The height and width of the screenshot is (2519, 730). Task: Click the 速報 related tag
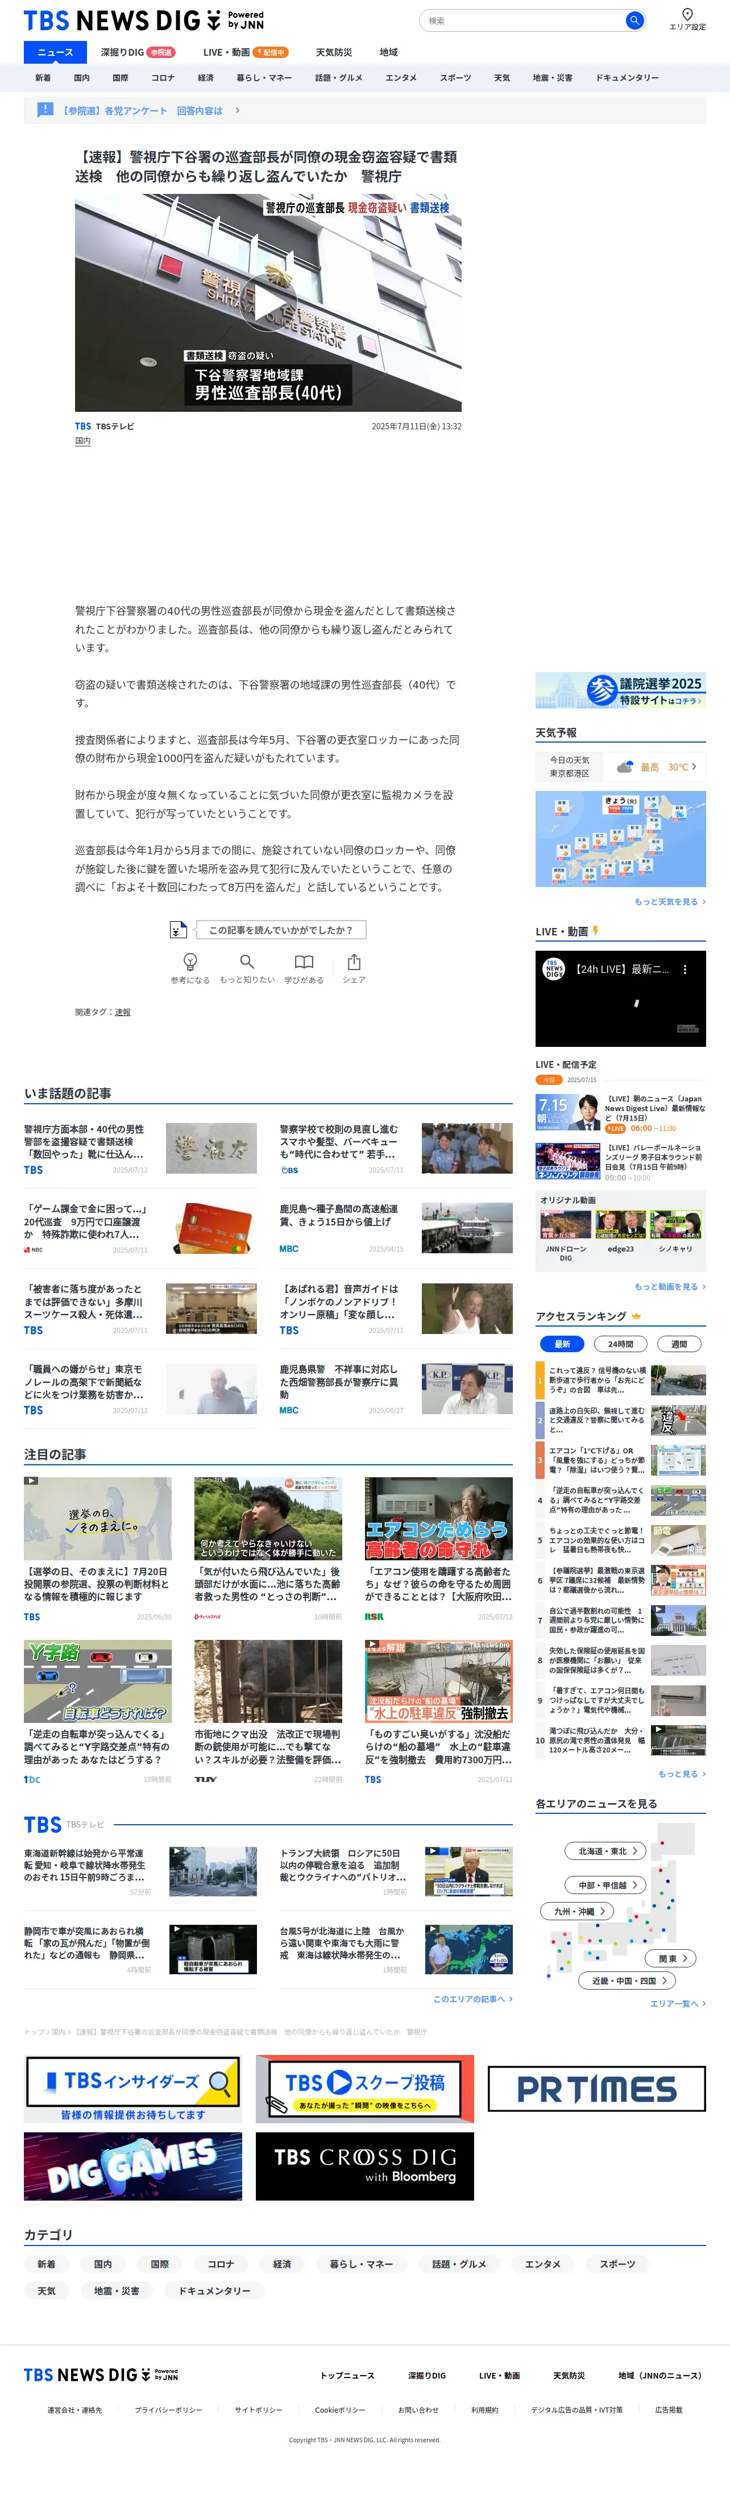(122, 1012)
